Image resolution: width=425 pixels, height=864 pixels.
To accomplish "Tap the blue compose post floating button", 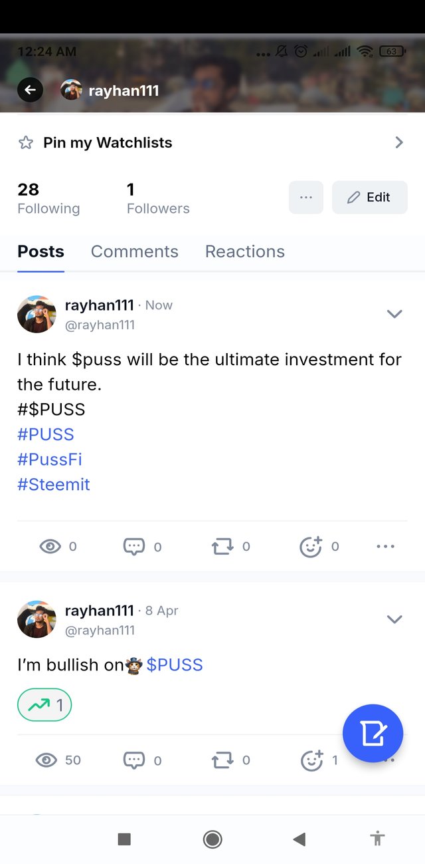I will coord(373,734).
